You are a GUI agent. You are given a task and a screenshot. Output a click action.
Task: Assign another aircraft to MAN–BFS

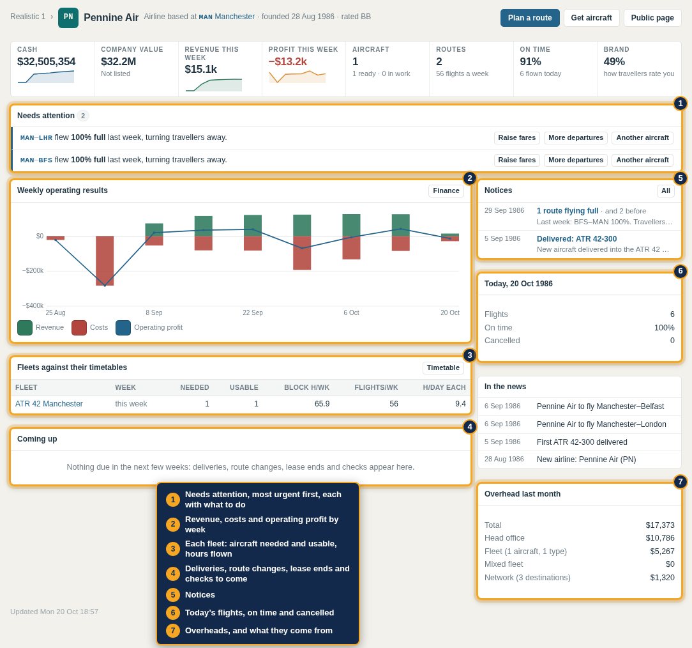pyautogui.click(x=642, y=160)
